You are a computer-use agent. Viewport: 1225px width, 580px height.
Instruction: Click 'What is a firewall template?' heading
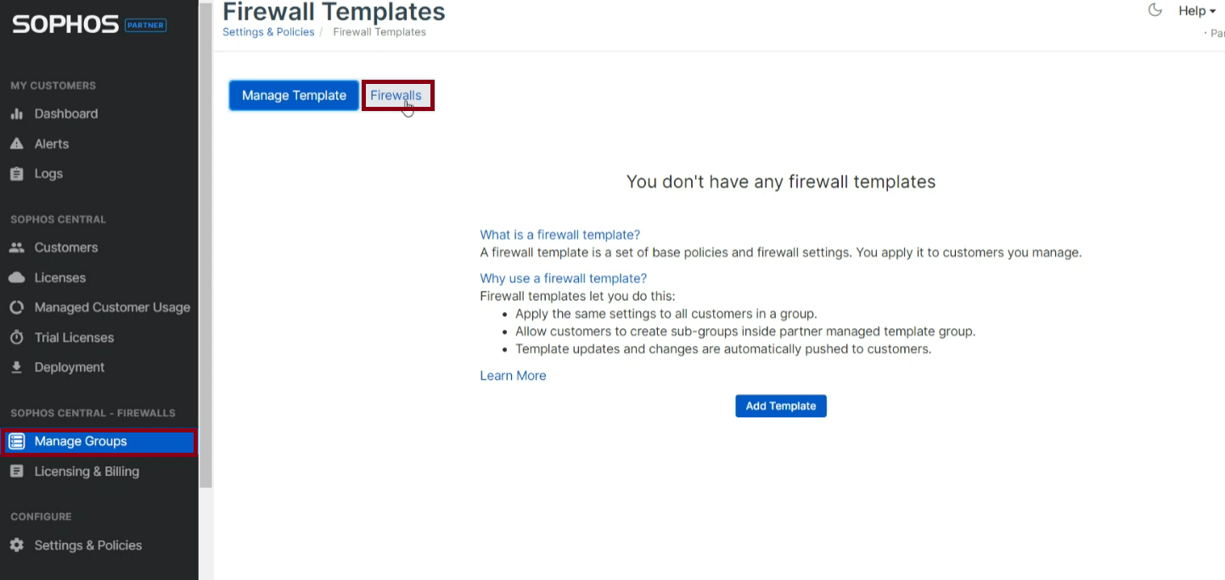(x=560, y=235)
